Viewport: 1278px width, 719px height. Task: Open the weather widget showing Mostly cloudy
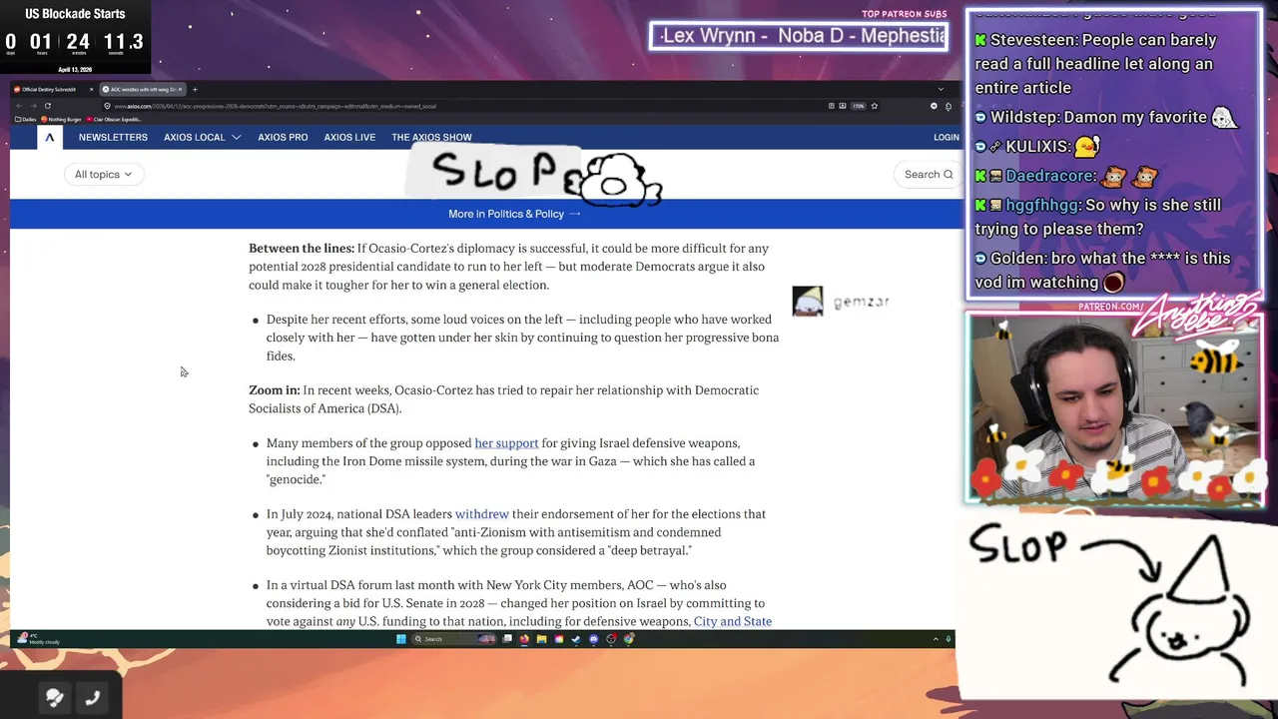tap(38, 639)
